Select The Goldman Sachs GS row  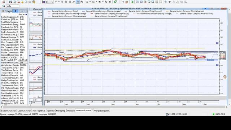pyautogui.click(x=14, y=70)
